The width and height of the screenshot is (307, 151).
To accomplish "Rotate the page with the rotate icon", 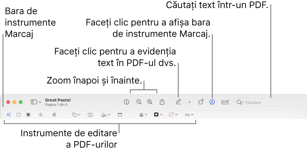I will tap(201, 102).
